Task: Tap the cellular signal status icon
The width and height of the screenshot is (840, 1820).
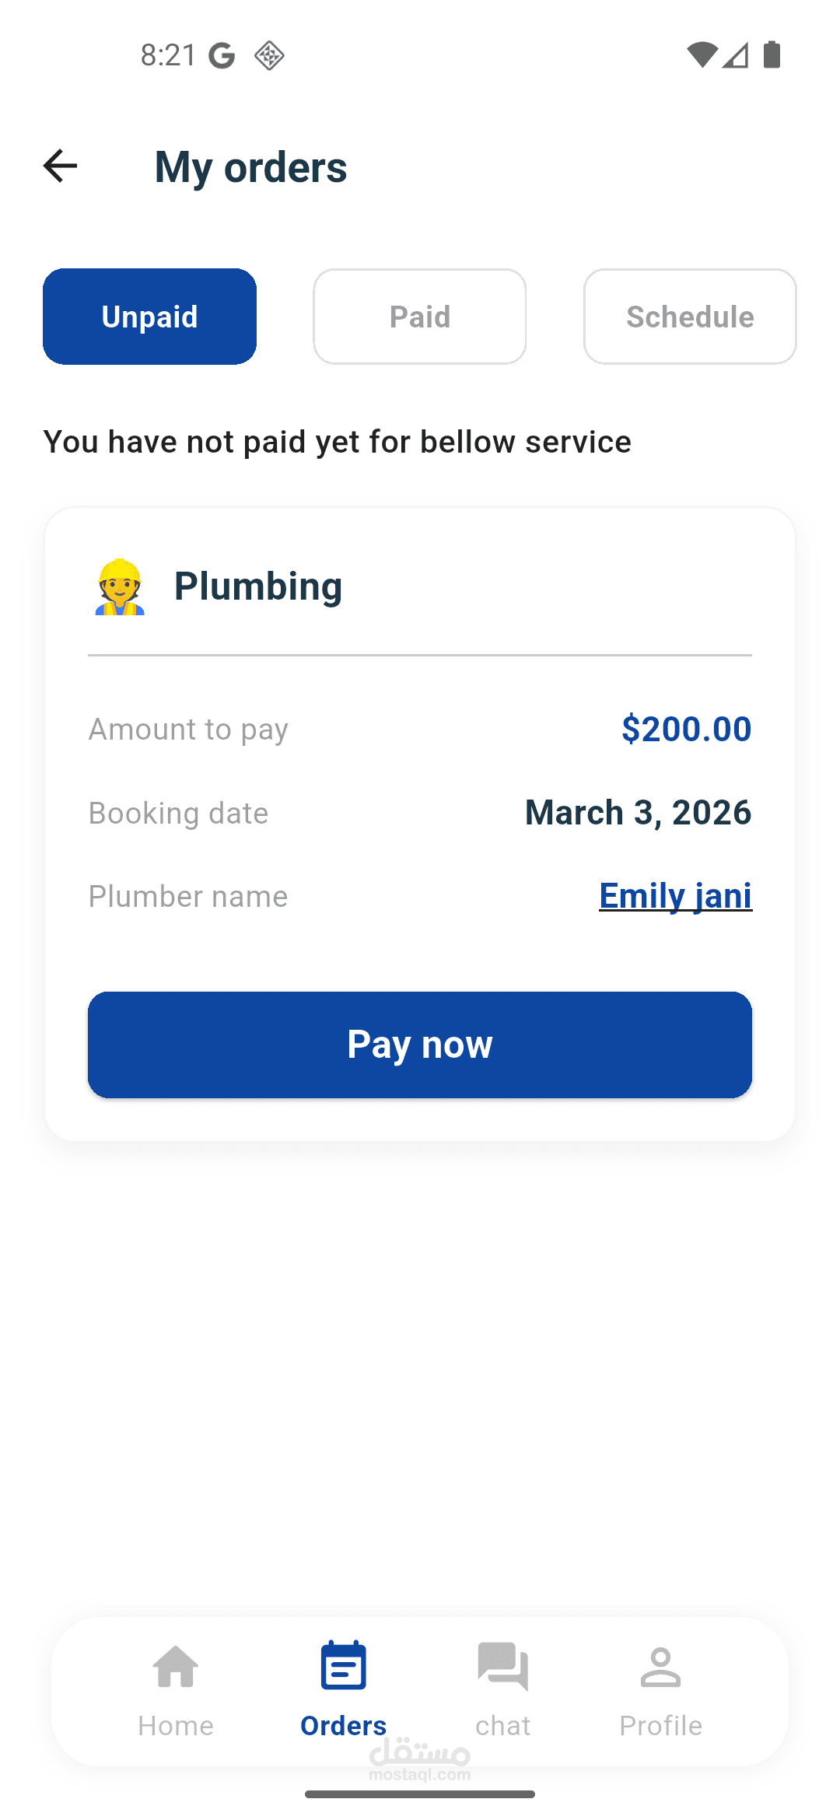Action: (735, 55)
